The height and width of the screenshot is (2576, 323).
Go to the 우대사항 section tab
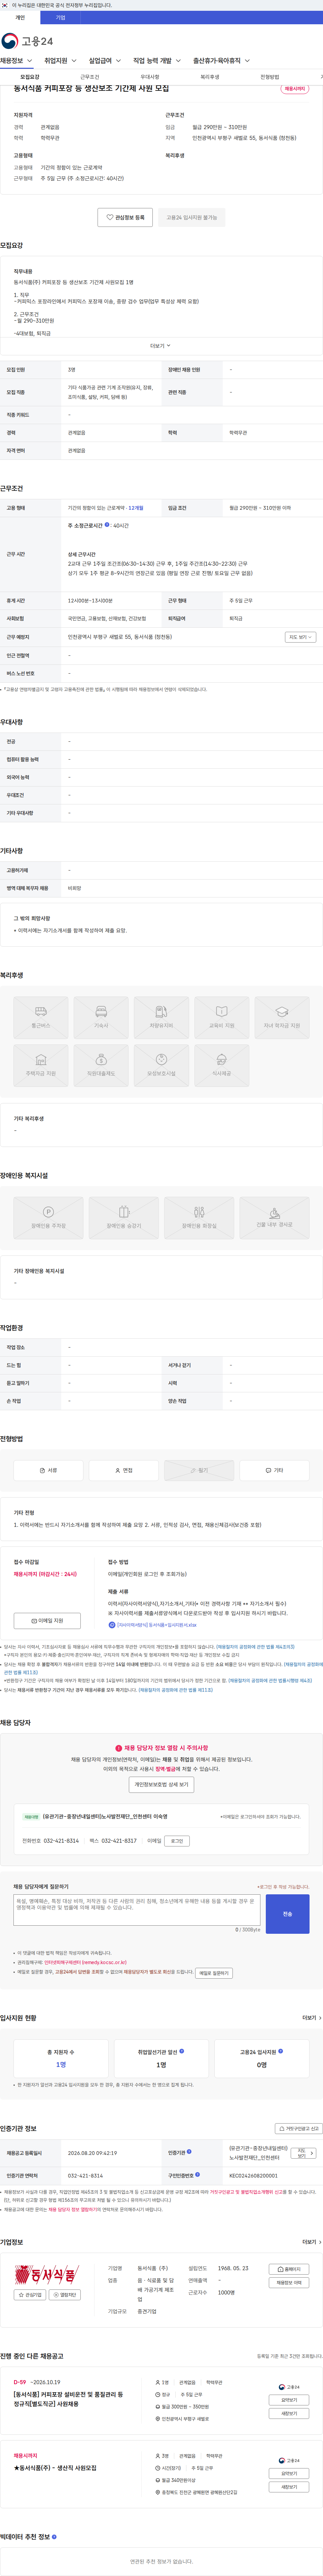tap(149, 77)
